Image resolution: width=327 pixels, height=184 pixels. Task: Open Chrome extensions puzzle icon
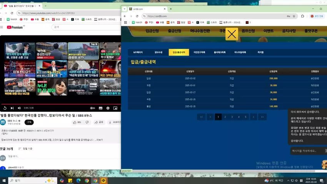[x=303, y=16]
